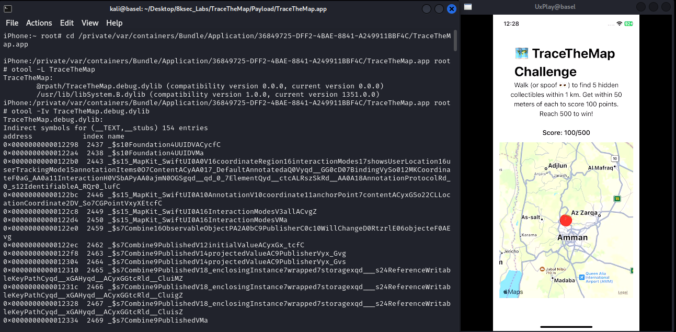
Task: Click the '_$s10Foundation4UUIDVACycfC' symbol line
Action: (x=112, y=145)
